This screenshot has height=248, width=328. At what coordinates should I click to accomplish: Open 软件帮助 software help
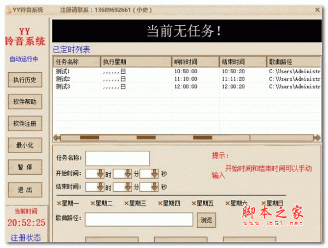pos(25,102)
